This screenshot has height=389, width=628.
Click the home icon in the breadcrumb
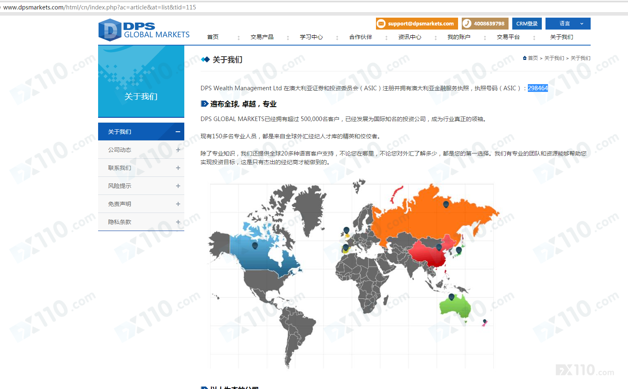point(525,58)
